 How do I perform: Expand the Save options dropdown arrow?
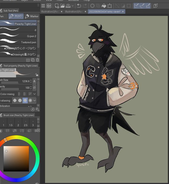tap(72, 6)
